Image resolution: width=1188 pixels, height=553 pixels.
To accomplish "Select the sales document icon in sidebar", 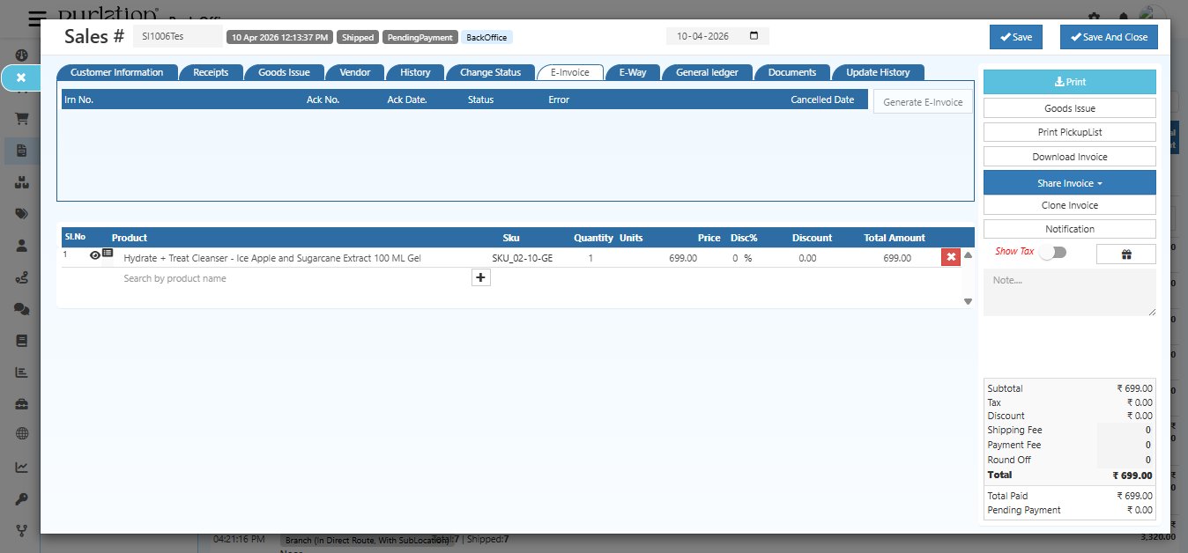I will [x=21, y=151].
